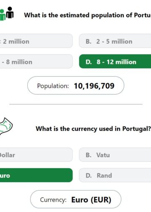Select answer B. Vatu
The width and height of the screenshot is (151, 212).
115,155
